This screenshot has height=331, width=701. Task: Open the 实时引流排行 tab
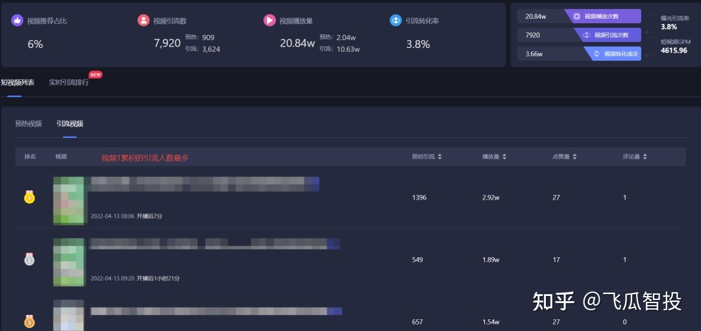click(x=69, y=83)
